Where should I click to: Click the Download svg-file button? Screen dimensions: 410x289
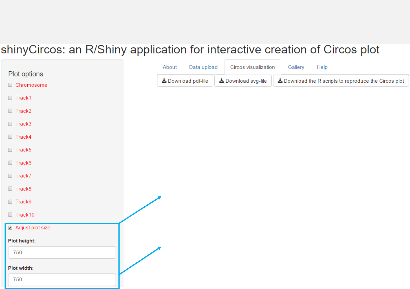(243, 81)
